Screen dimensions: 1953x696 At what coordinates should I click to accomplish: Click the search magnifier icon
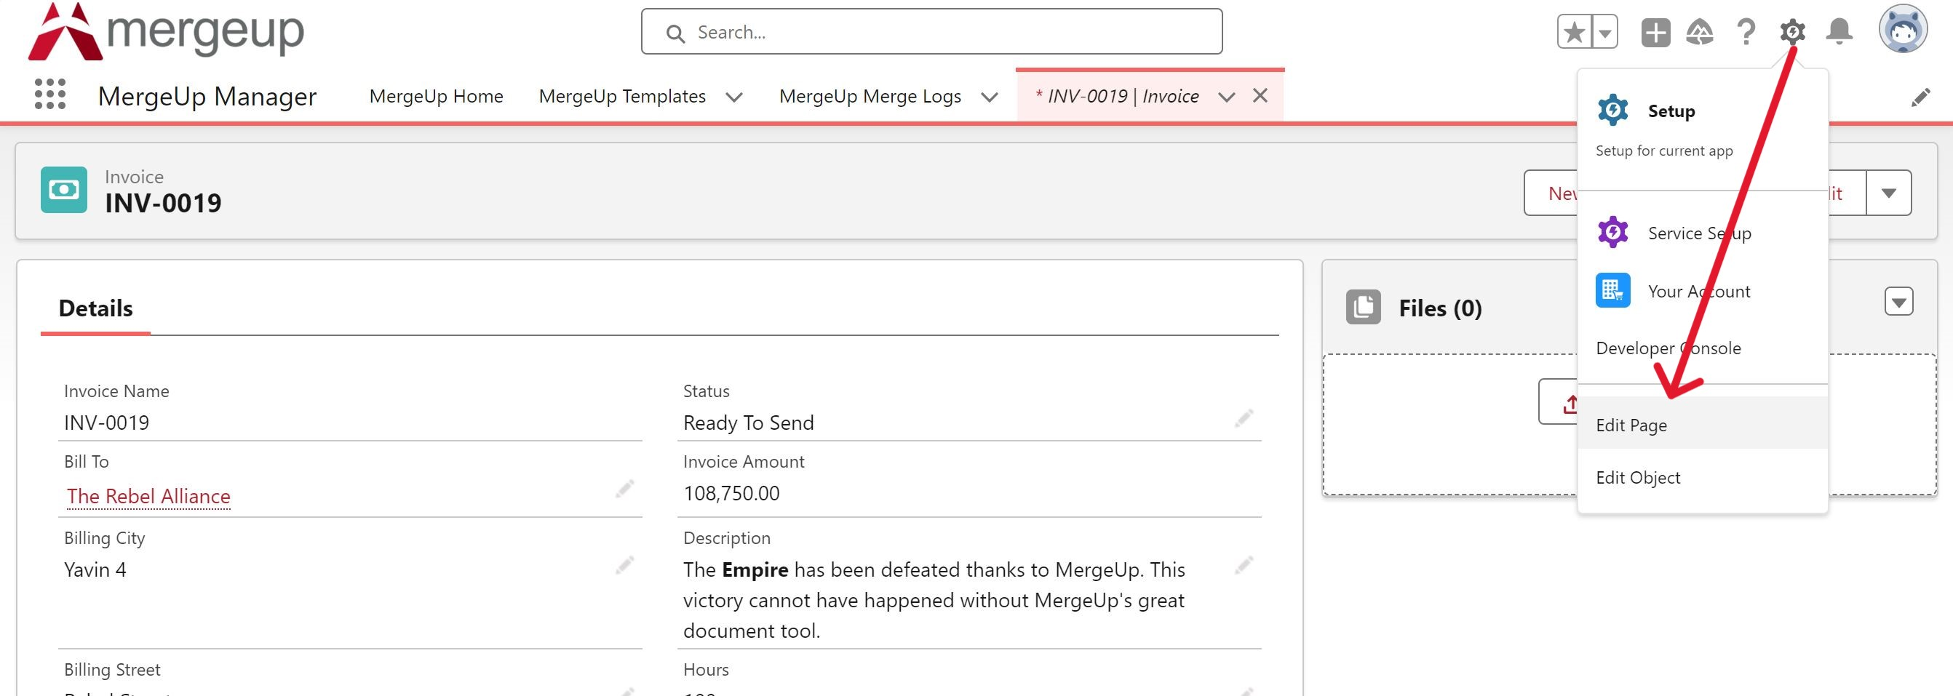click(675, 33)
